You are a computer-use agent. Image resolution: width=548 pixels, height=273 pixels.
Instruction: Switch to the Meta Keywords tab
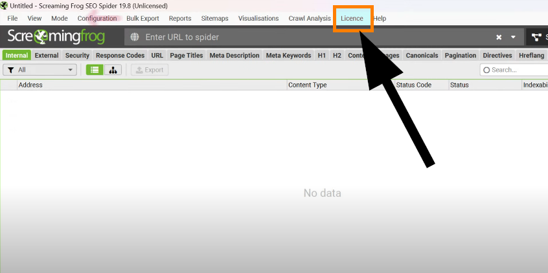pyautogui.click(x=288, y=56)
